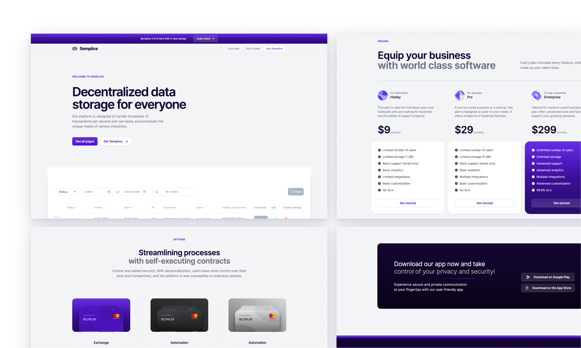This screenshot has width=581, height=348.
Task: Click the Learn more announcement link
Action: click(x=205, y=39)
